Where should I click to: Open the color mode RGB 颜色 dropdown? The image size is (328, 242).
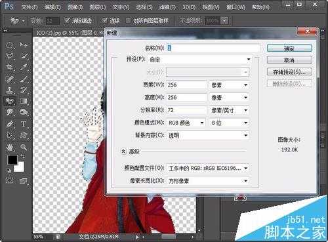[186, 123]
